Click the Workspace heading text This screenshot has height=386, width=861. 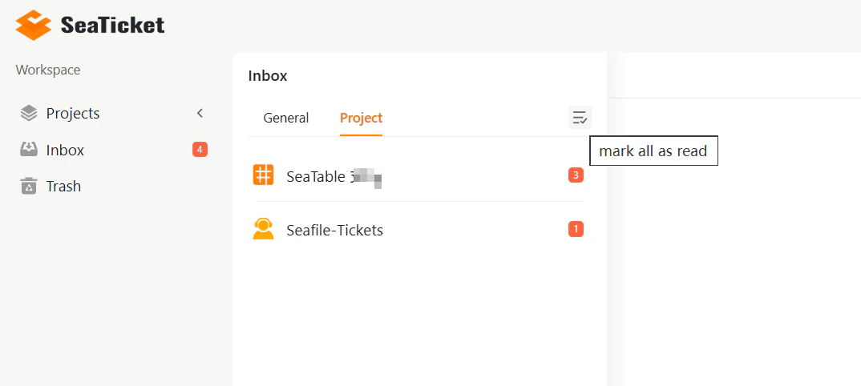48,70
